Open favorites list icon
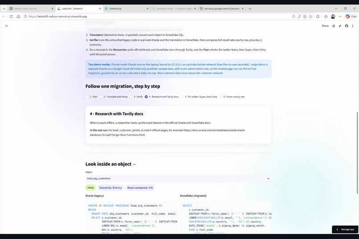Image resolution: width=359 pixels, height=239 pixels. point(326,16)
